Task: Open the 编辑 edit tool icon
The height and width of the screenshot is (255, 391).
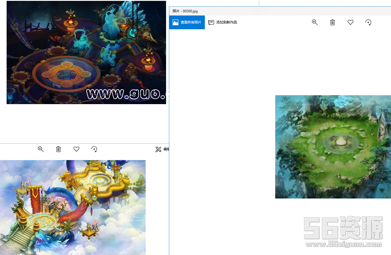Action: pyautogui.click(x=158, y=149)
